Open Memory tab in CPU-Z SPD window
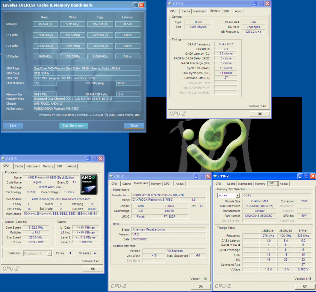 coord(260,184)
